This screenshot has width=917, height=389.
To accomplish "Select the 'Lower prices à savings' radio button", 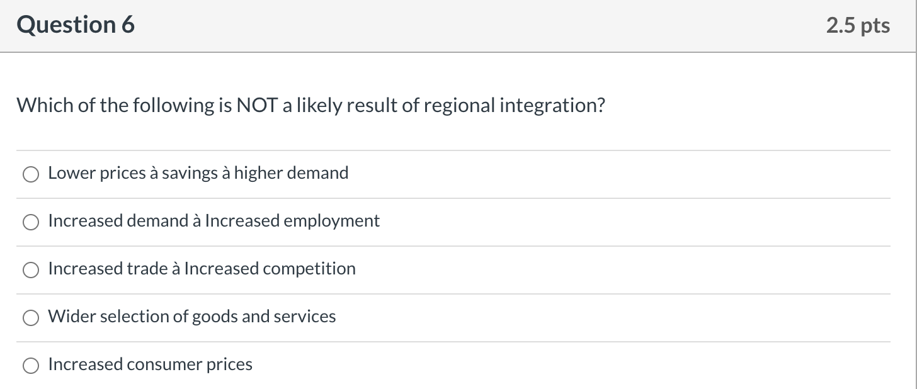I will pyautogui.click(x=31, y=174).
